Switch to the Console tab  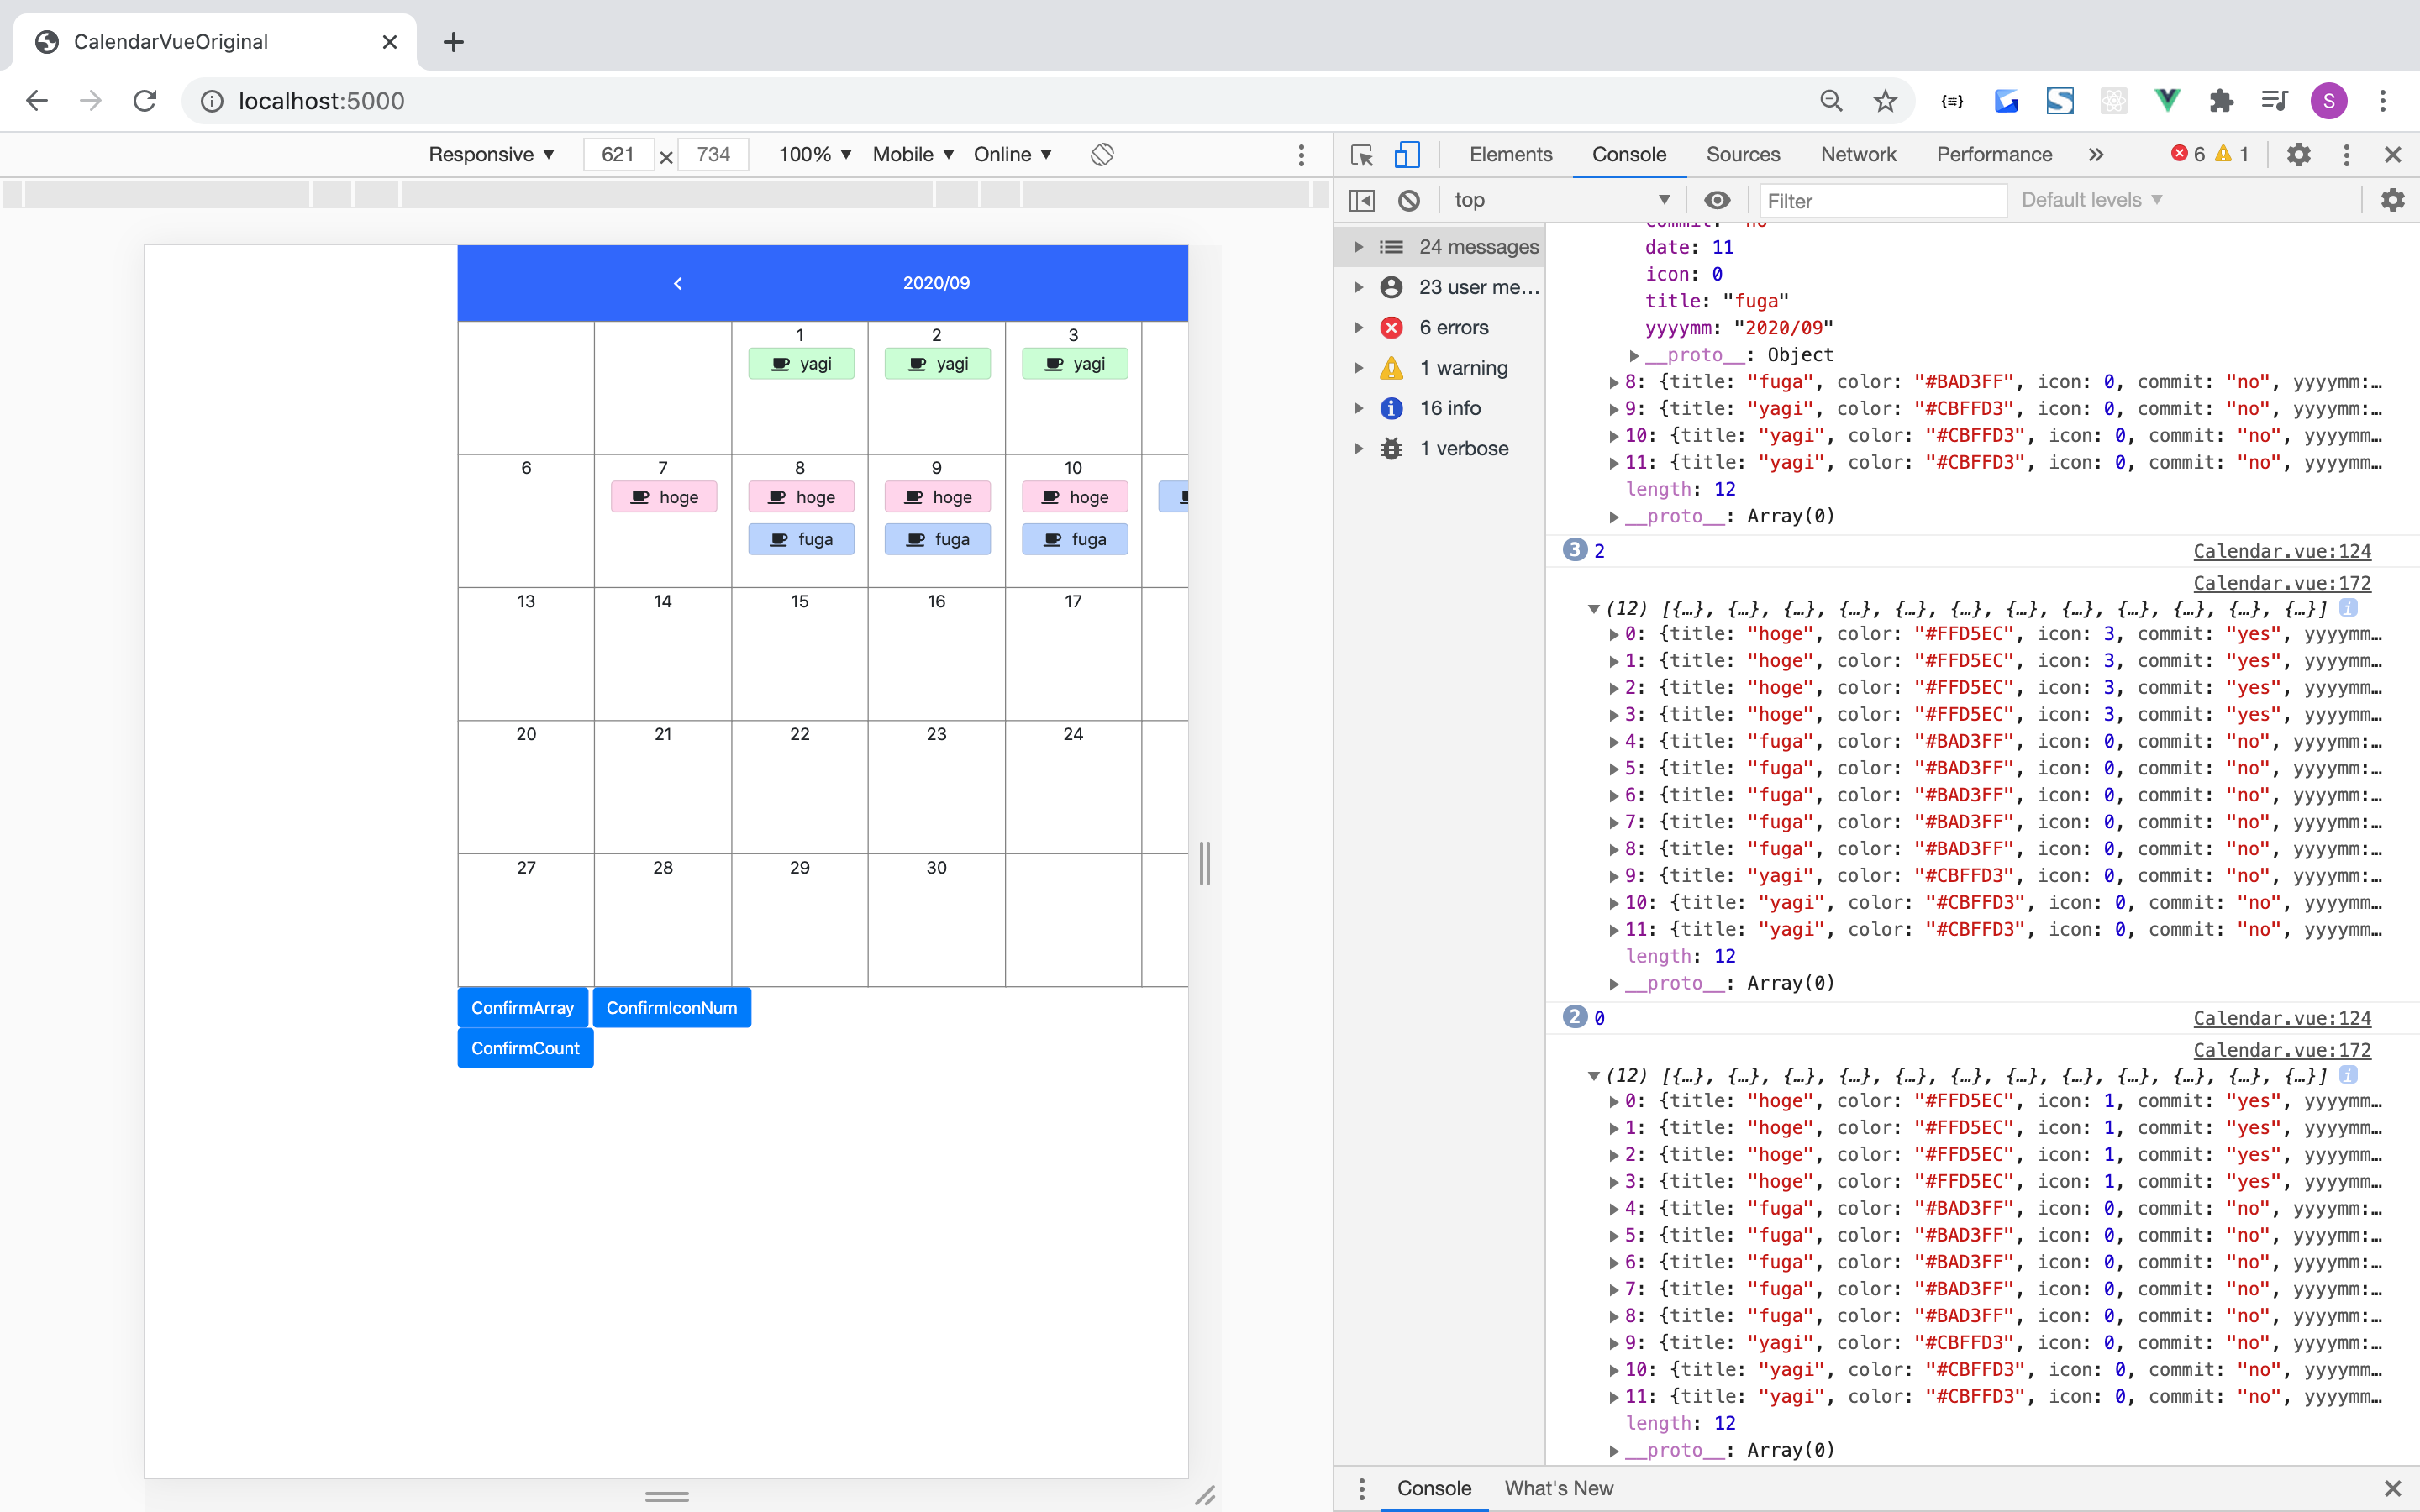[x=1629, y=154]
